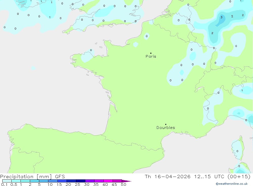The image size is (253, 186).
Task: Click the "12..15 UTC" time range text
Action: click(209, 176)
